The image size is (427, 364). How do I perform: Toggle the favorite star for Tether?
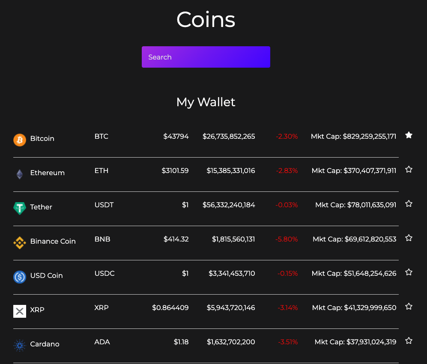pos(409,204)
